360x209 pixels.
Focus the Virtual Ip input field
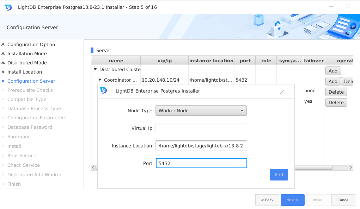tap(201, 128)
